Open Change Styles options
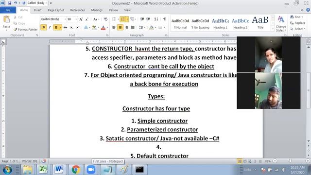The width and height of the screenshot is (311, 175). tap(281, 24)
